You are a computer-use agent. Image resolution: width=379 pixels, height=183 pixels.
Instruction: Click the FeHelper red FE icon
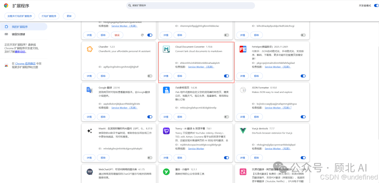(x=243, y=49)
